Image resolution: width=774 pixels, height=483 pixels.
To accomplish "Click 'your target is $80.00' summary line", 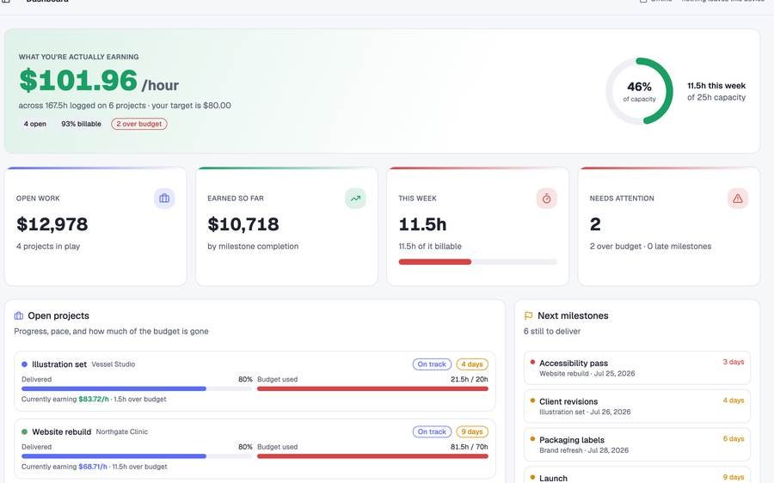I will coord(192,106).
